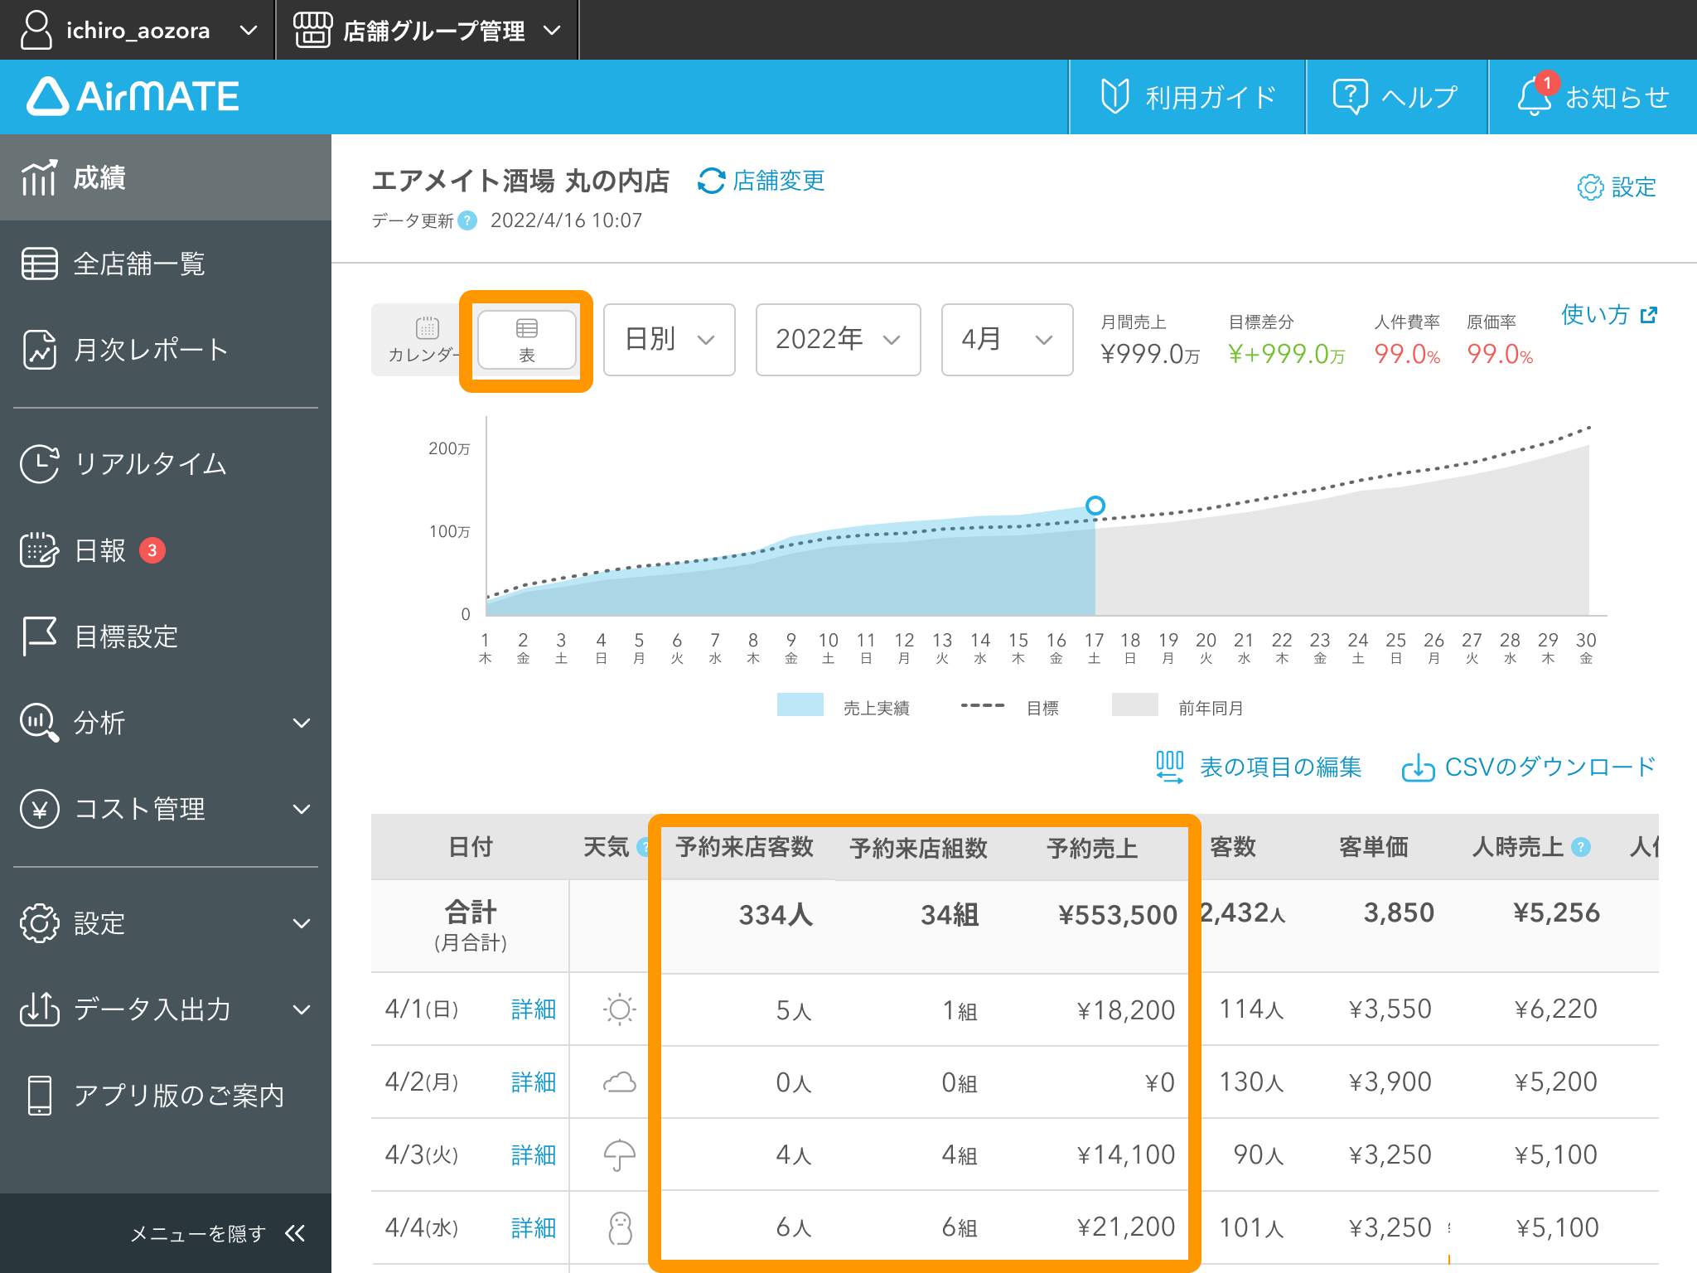Click the current-day marker on the chart
The image size is (1697, 1273).
tap(1095, 505)
